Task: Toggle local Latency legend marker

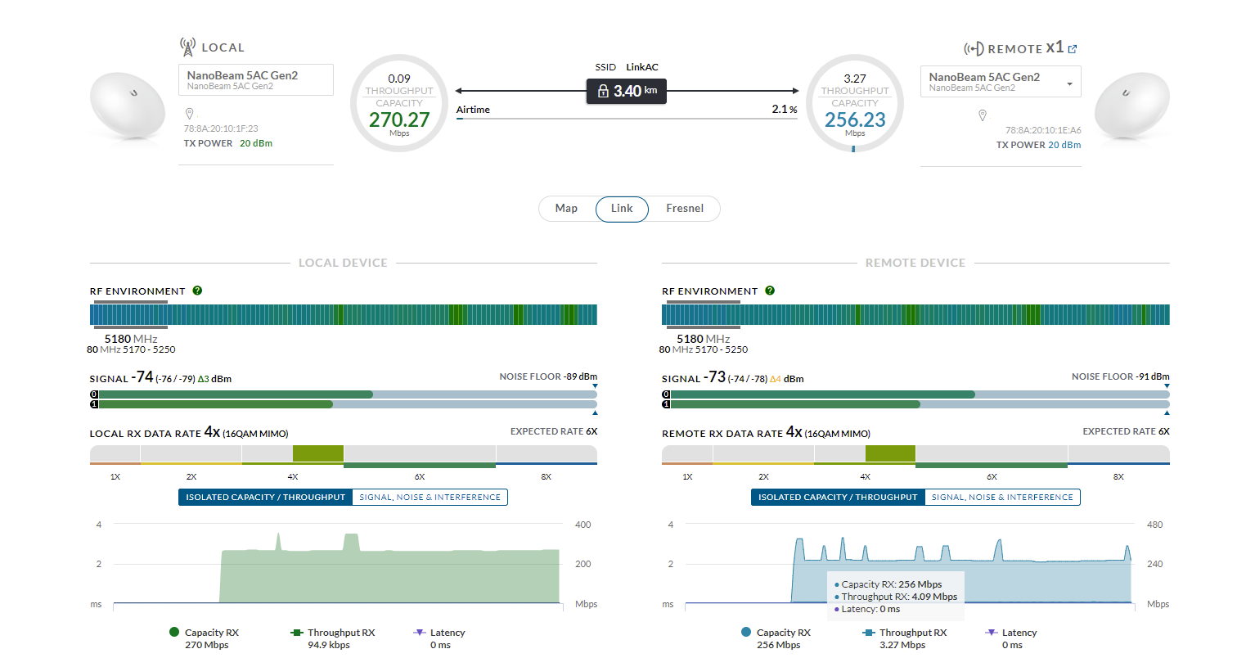Action: click(x=420, y=633)
